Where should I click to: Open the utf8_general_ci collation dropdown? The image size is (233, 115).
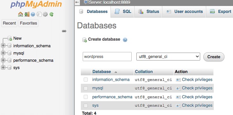[168, 57]
